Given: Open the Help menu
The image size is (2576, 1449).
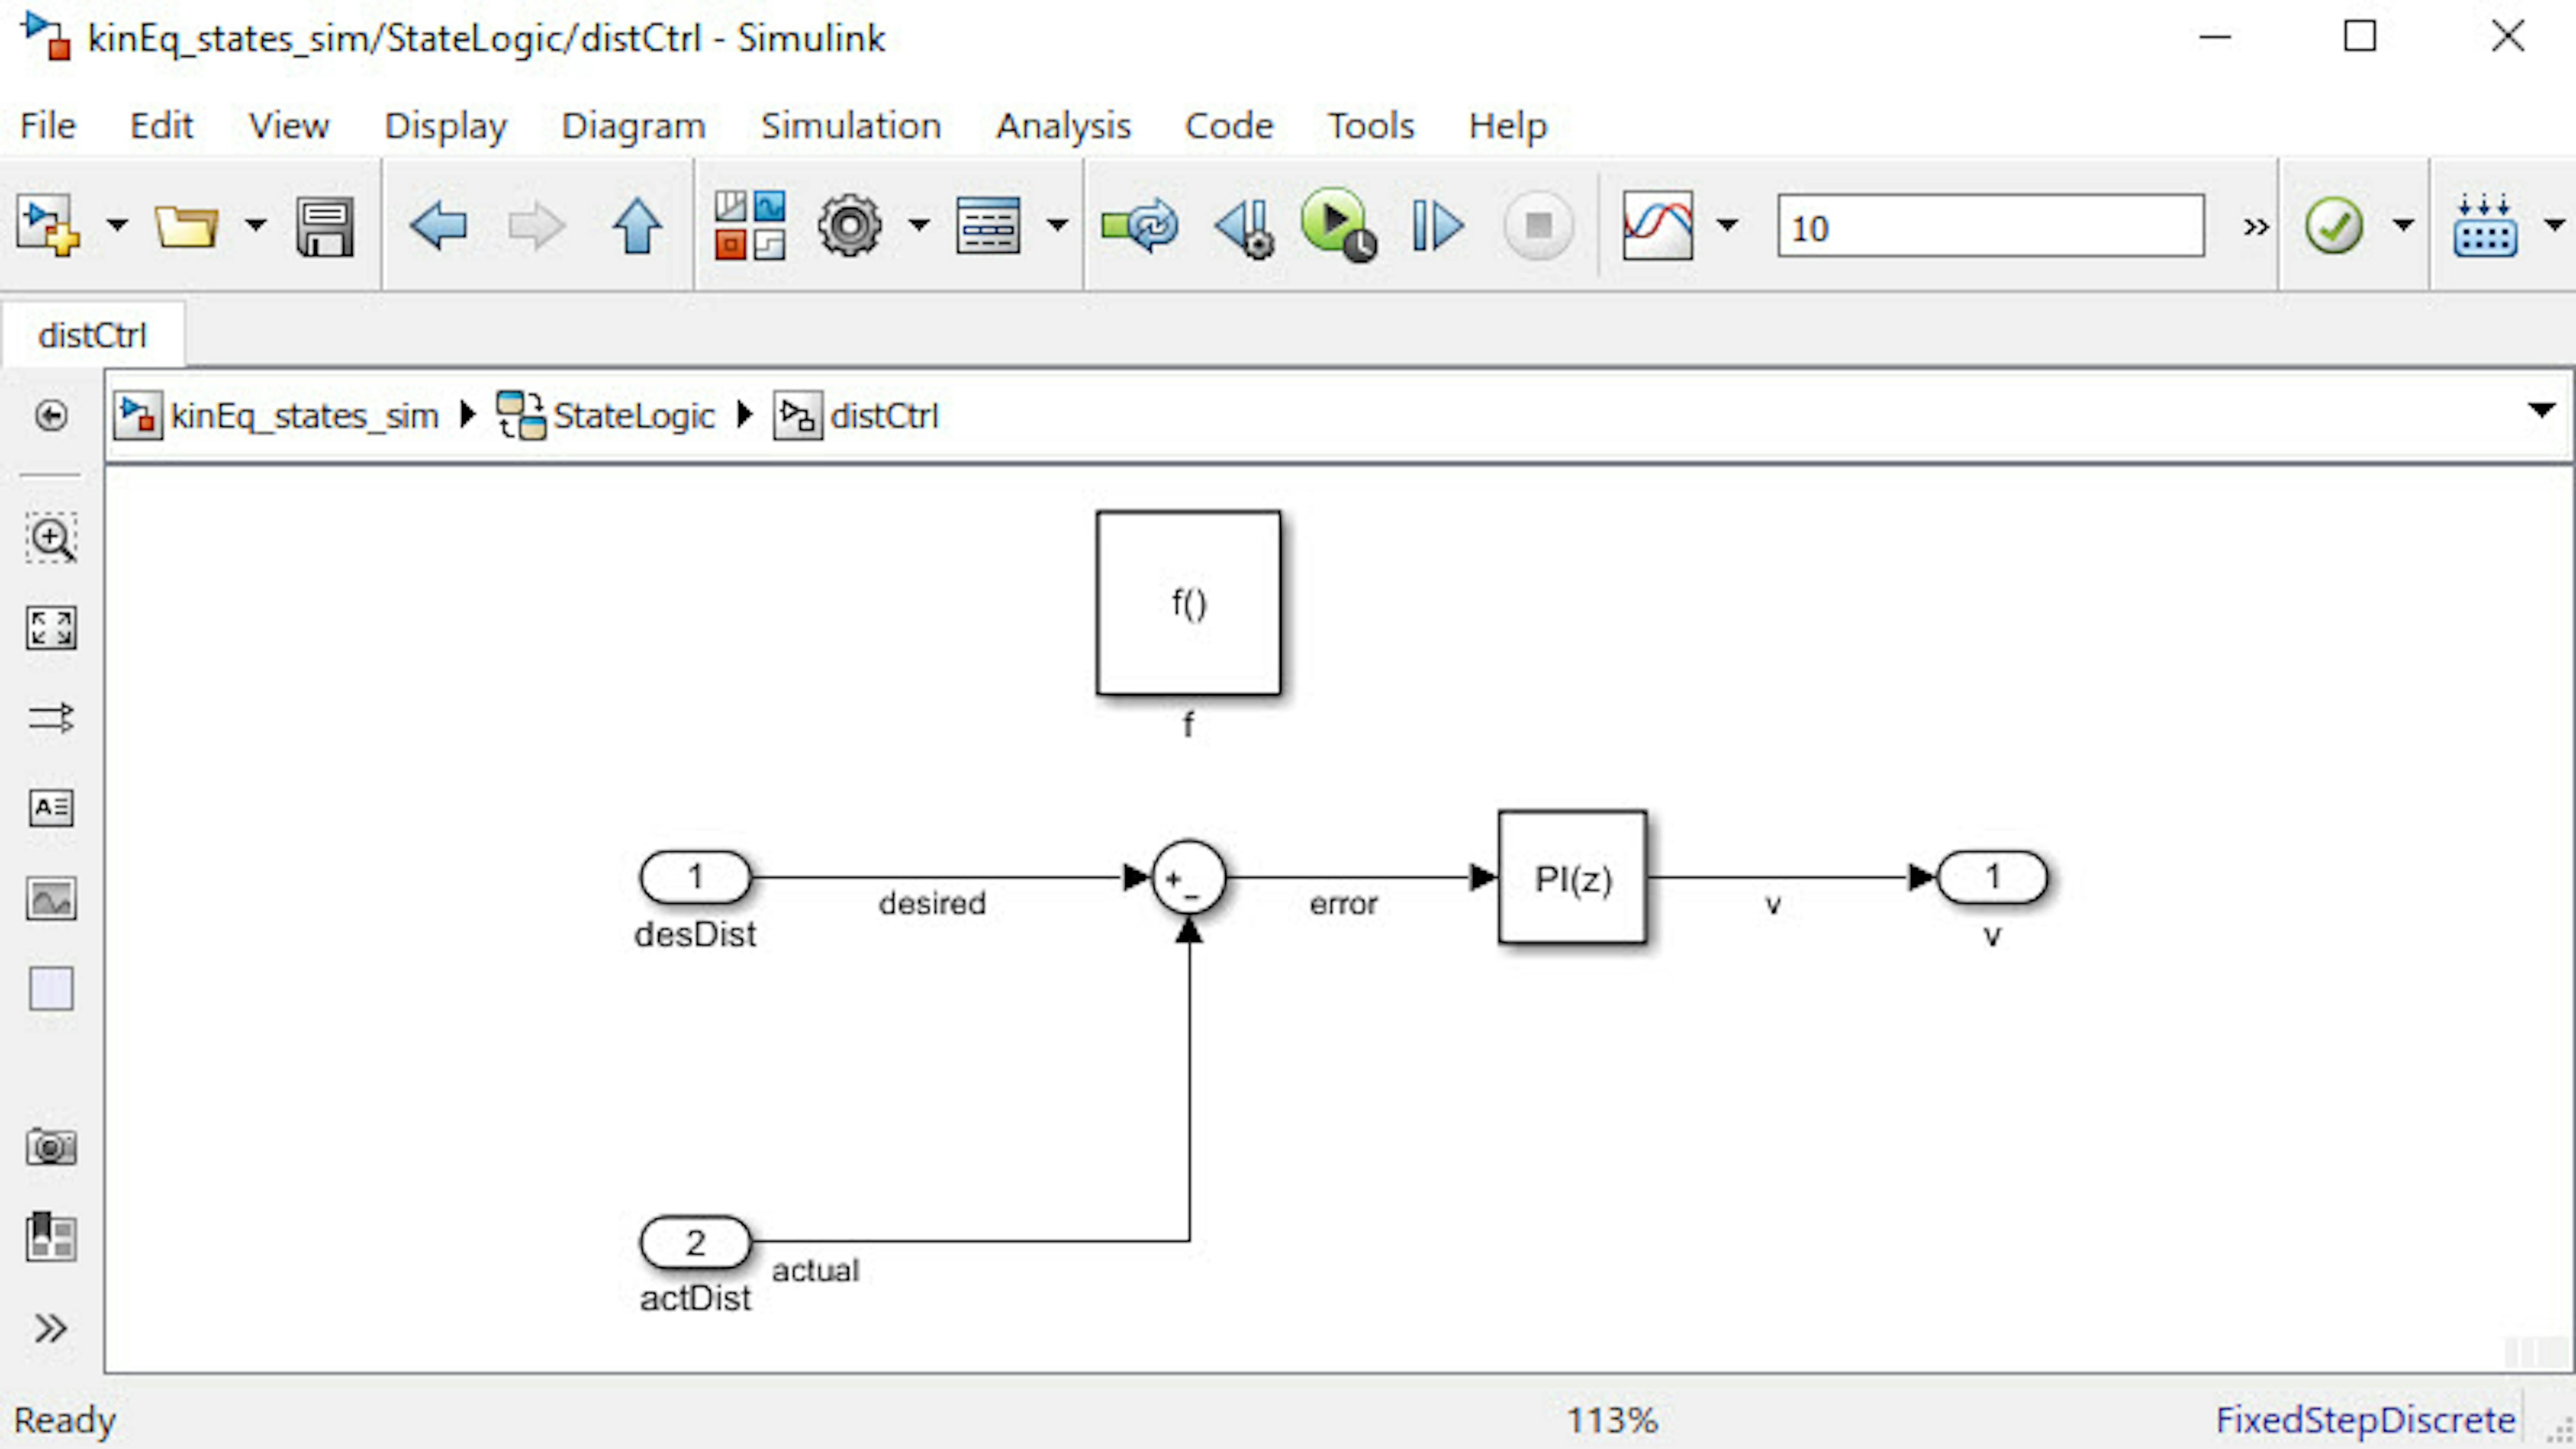Looking at the screenshot, I should (x=1508, y=125).
